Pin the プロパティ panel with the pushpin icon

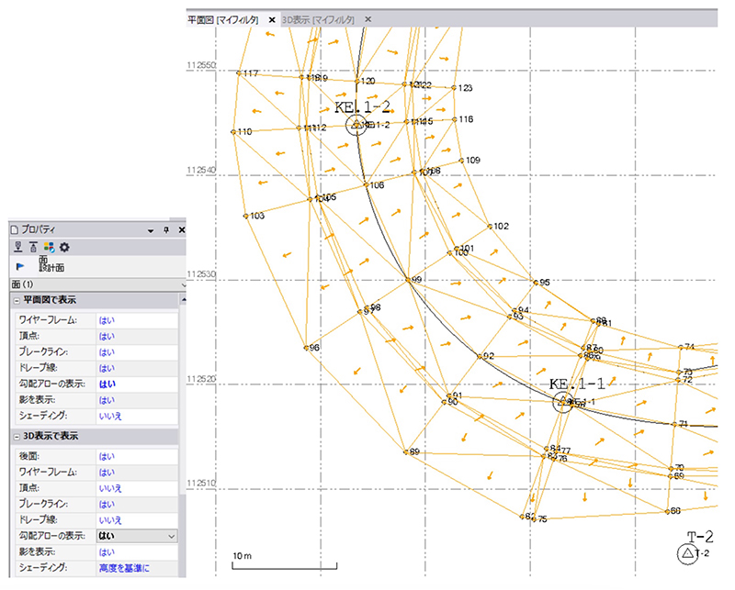click(166, 228)
